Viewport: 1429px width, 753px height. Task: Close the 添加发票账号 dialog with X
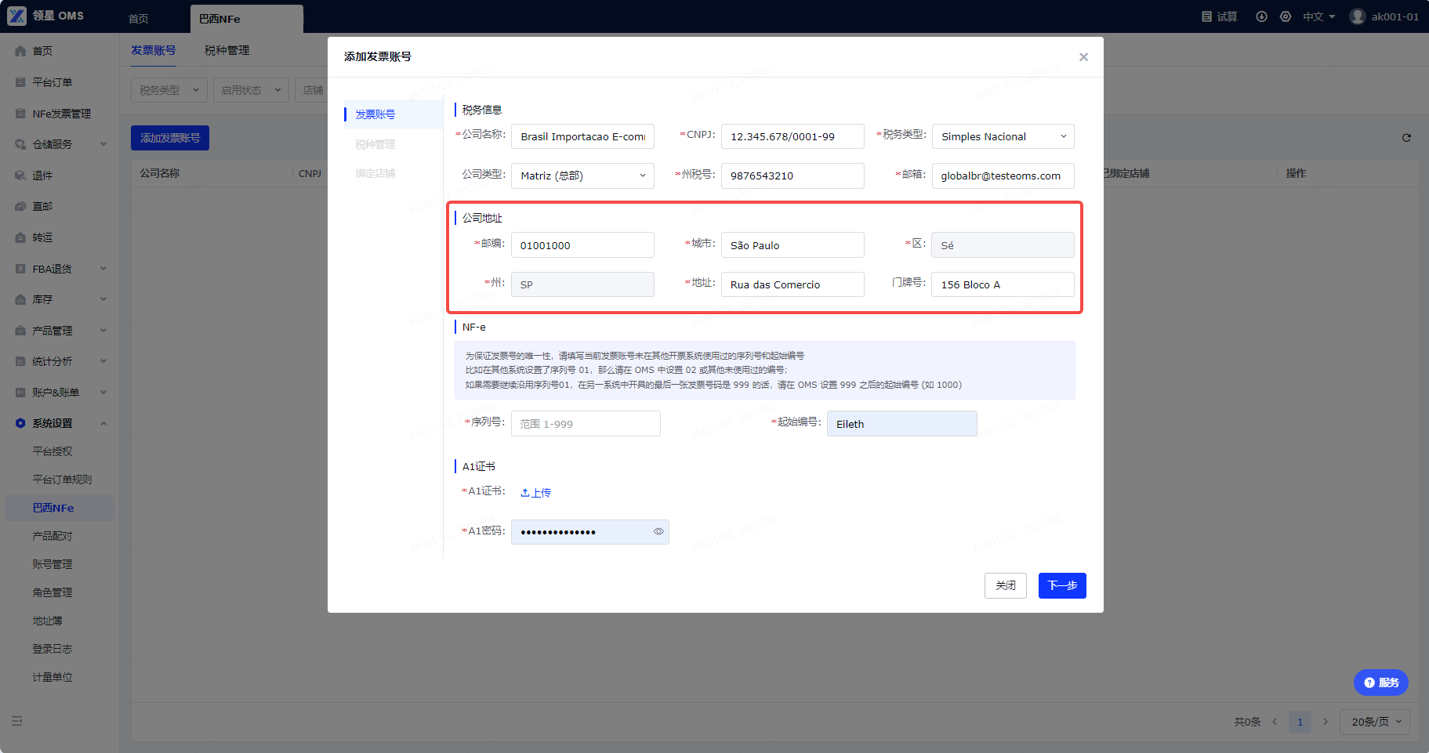pos(1083,57)
